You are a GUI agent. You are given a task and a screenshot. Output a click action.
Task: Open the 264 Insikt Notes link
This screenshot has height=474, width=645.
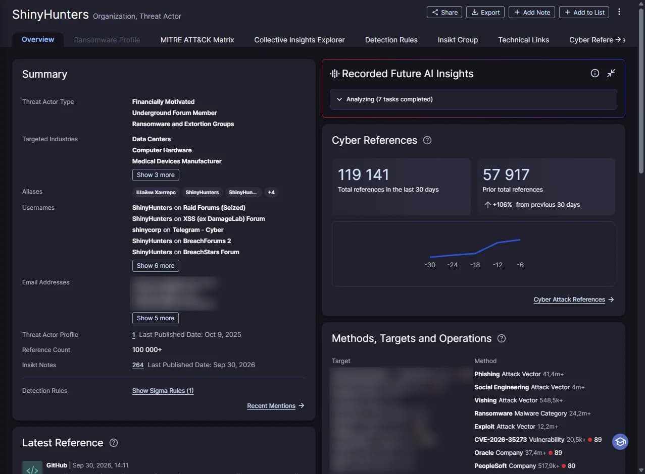(138, 365)
